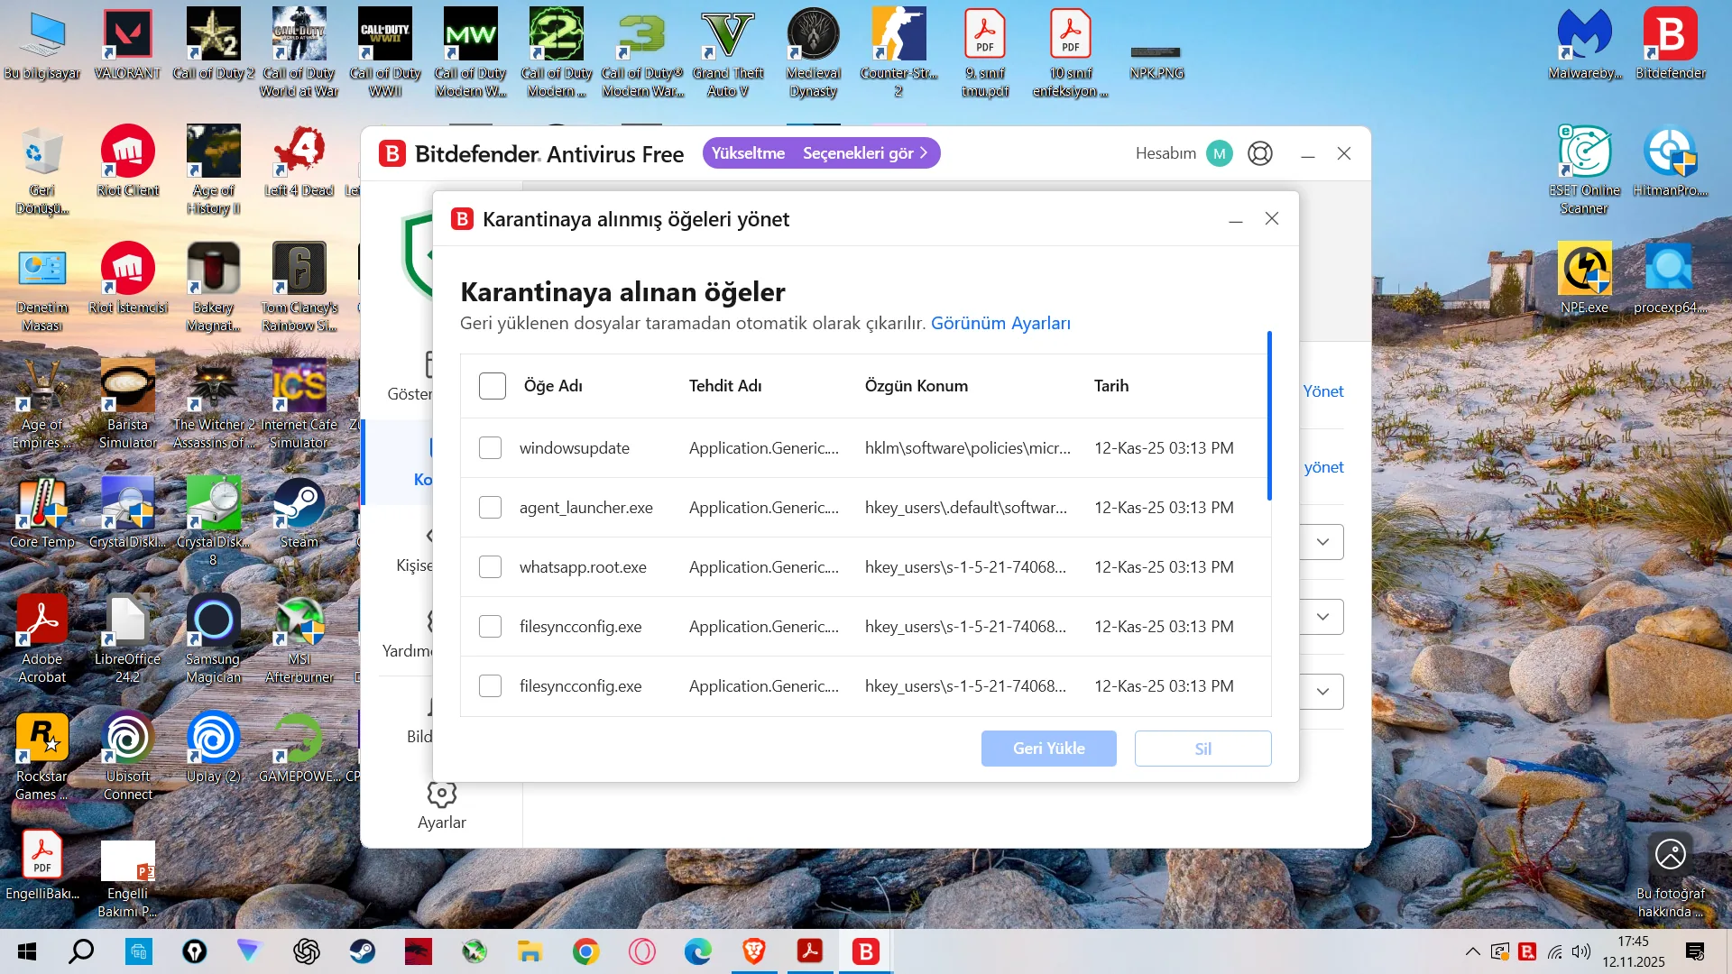The width and height of the screenshot is (1732, 974).
Task: Sort by Tarih column header
Action: click(1111, 386)
